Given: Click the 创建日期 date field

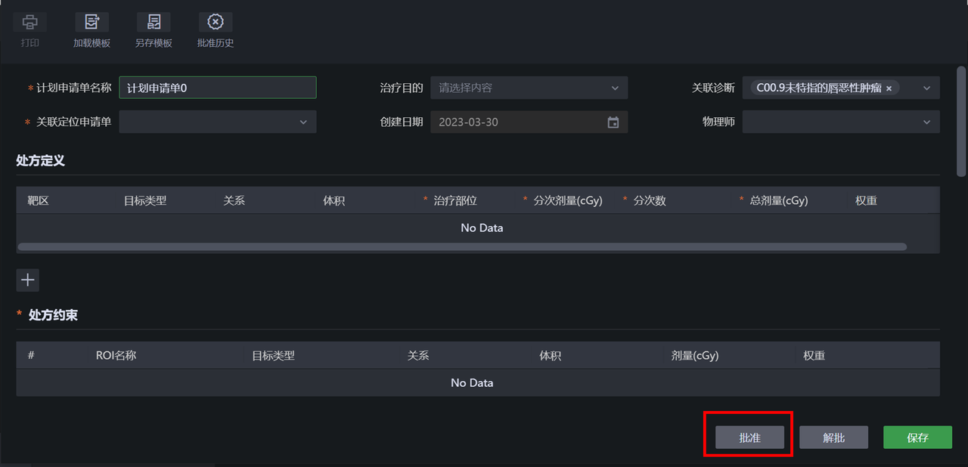Looking at the screenshot, I should pyautogui.click(x=529, y=122).
